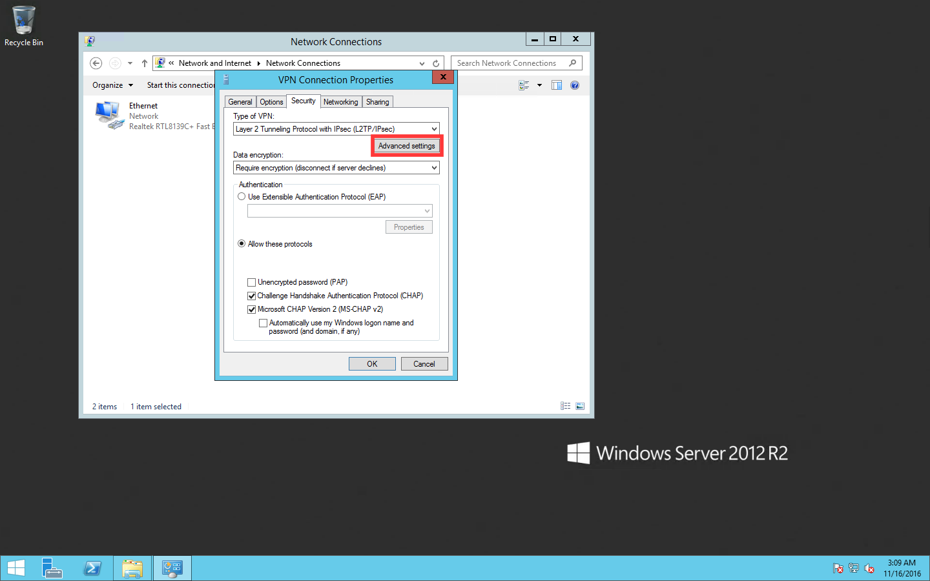Open the EAP method combo box

[x=340, y=211]
